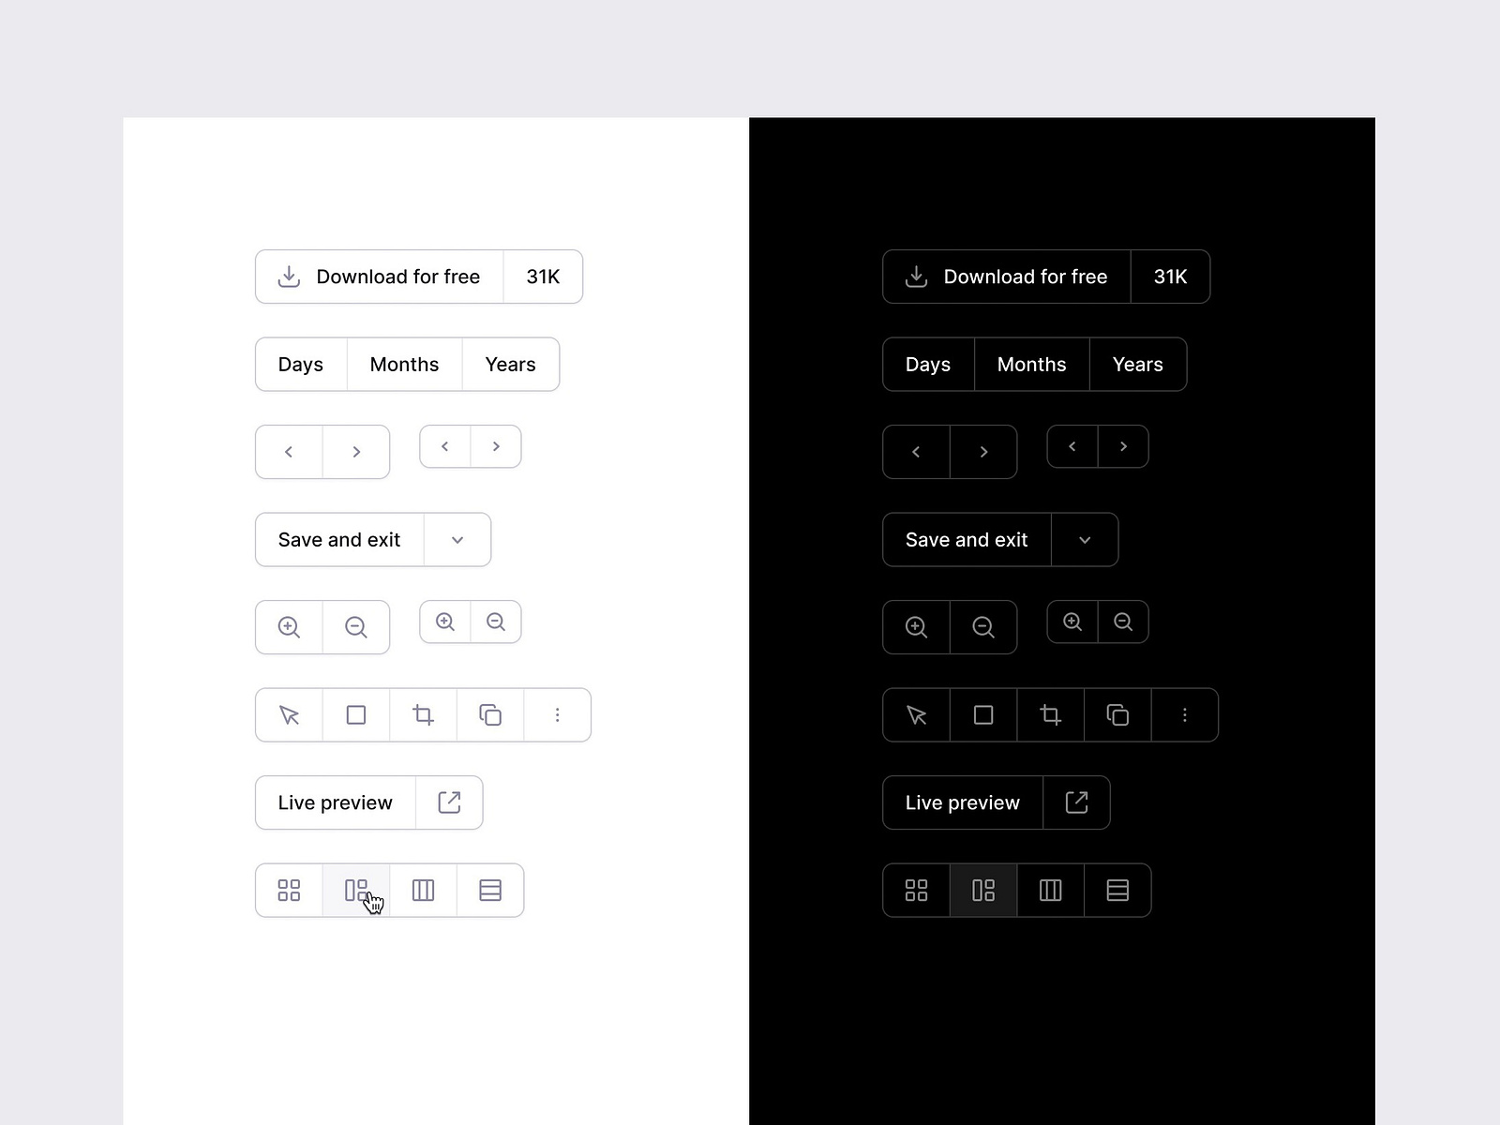Viewport: 1500px width, 1125px height.
Task: Select the grid layout view
Action: tap(288, 890)
